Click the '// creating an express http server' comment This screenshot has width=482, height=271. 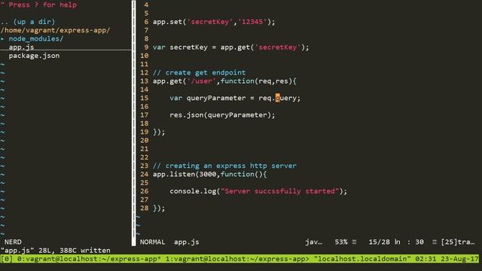[x=224, y=166]
